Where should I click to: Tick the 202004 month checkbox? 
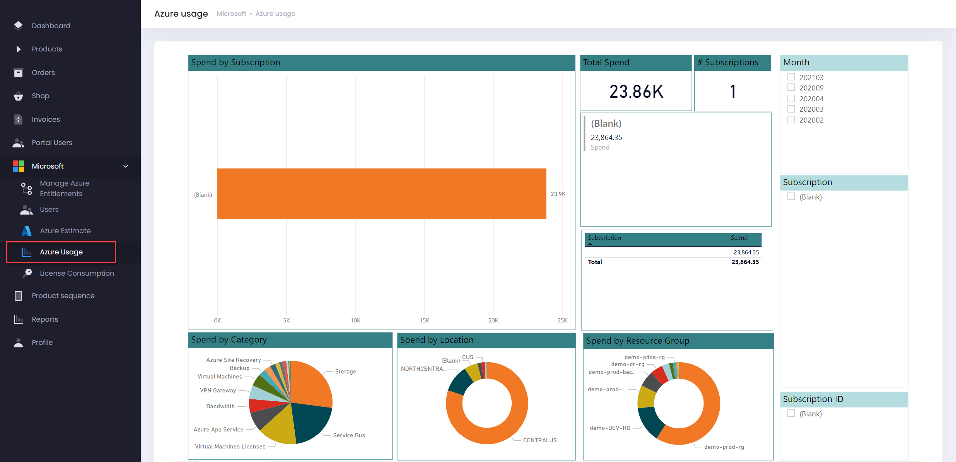(x=791, y=98)
